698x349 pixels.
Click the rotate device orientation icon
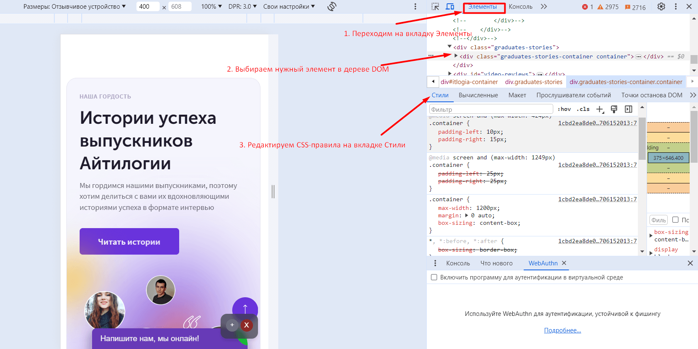(331, 7)
